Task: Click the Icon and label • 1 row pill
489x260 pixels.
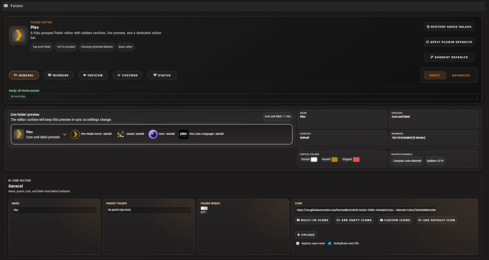Action: [278, 117]
